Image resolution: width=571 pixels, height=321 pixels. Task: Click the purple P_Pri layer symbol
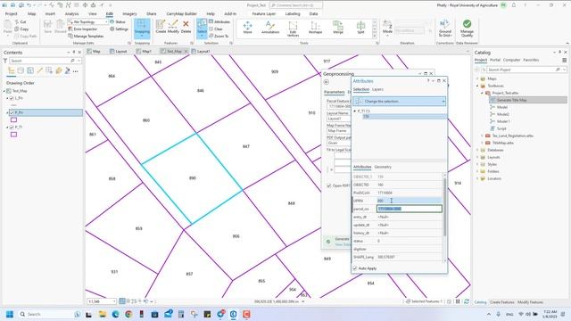click(14, 119)
